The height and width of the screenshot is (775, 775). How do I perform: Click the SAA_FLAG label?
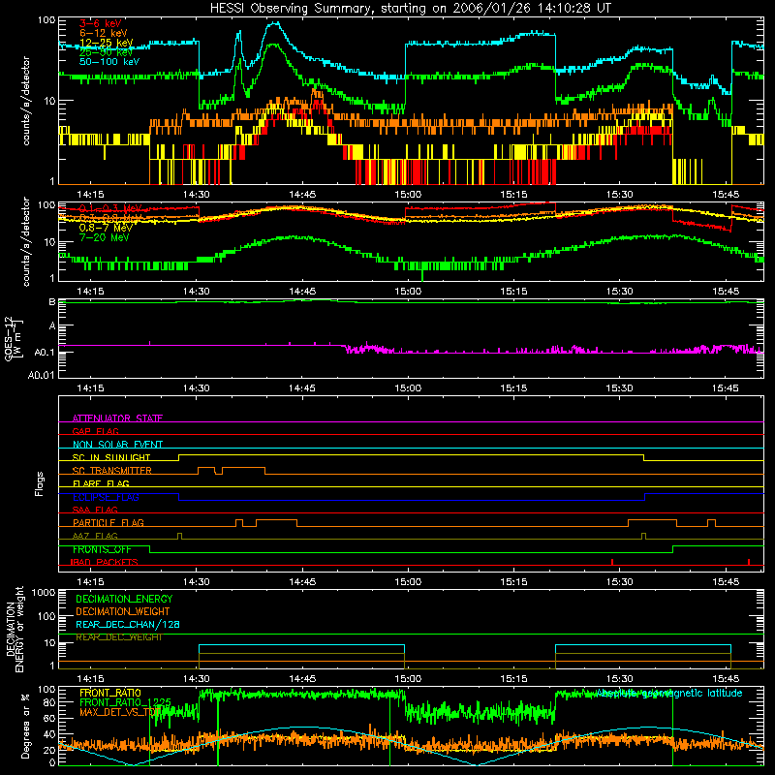point(95,510)
